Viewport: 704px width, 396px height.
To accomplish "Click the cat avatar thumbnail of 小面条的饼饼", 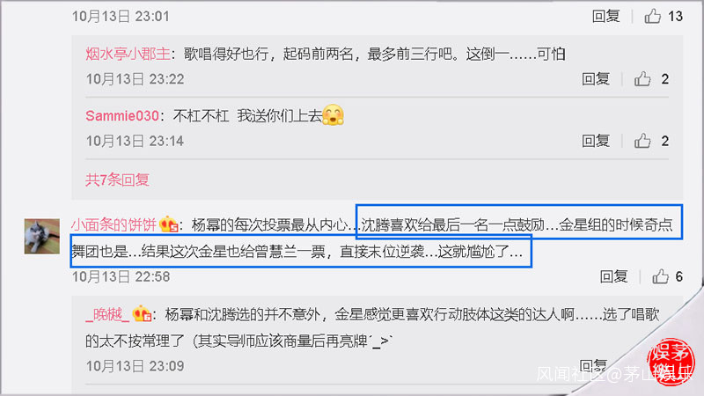I will point(41,236).
